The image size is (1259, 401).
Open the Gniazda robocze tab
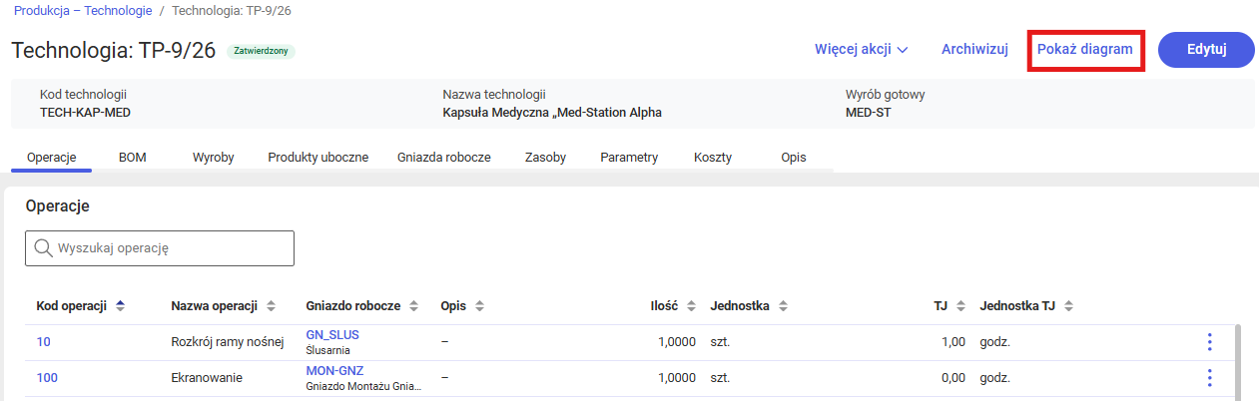pos(443,158)
